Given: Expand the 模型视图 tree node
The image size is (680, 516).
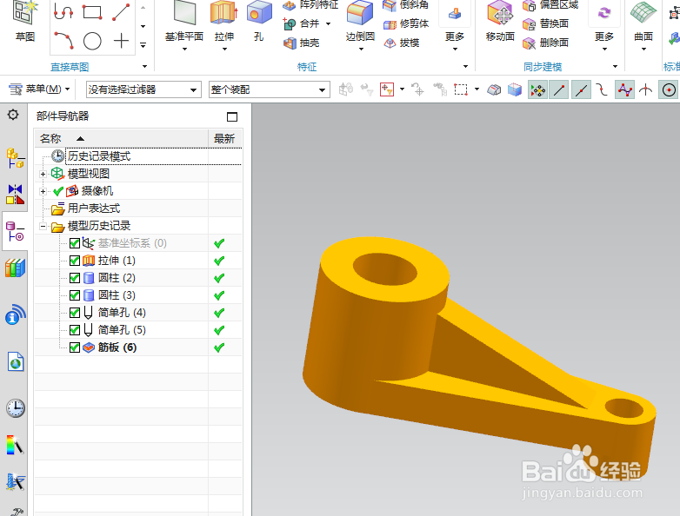Looking at the screenshot, I should click(43, 174).
